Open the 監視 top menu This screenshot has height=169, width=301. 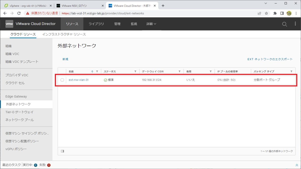coord(134,24)
